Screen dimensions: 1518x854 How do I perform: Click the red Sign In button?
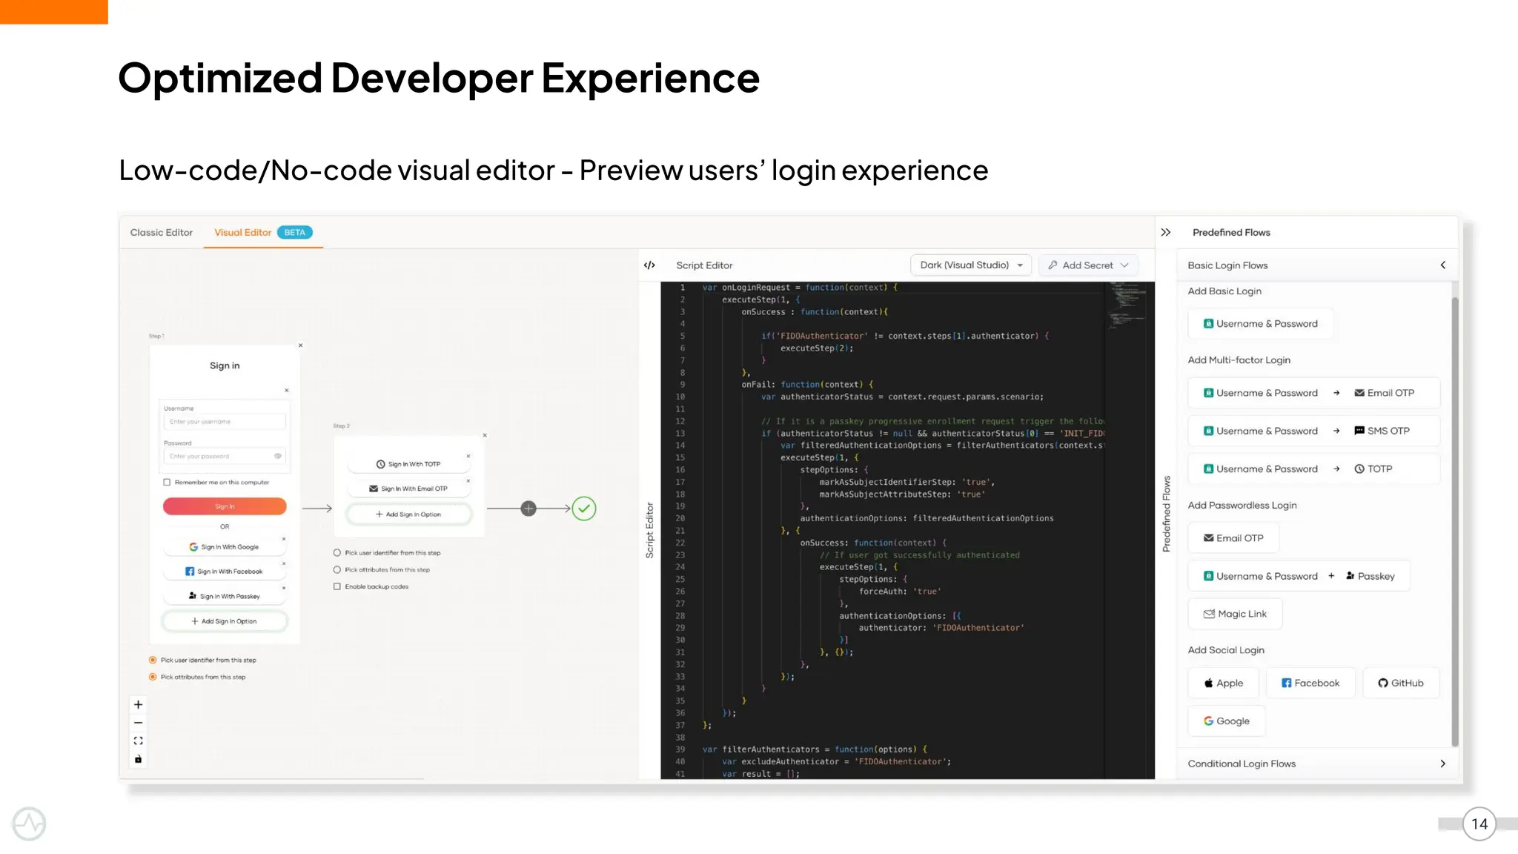225,506
